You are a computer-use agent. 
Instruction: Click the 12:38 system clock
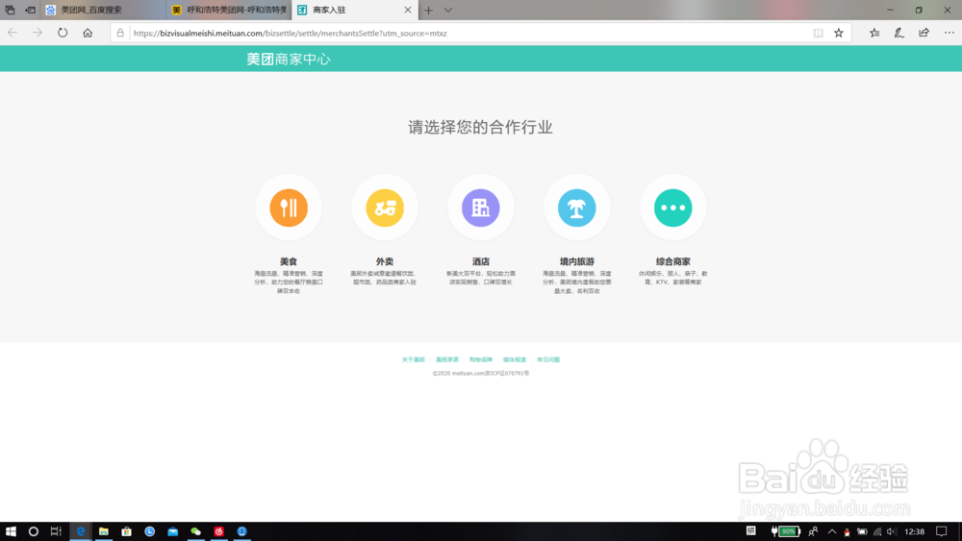(x=914, y=531)
